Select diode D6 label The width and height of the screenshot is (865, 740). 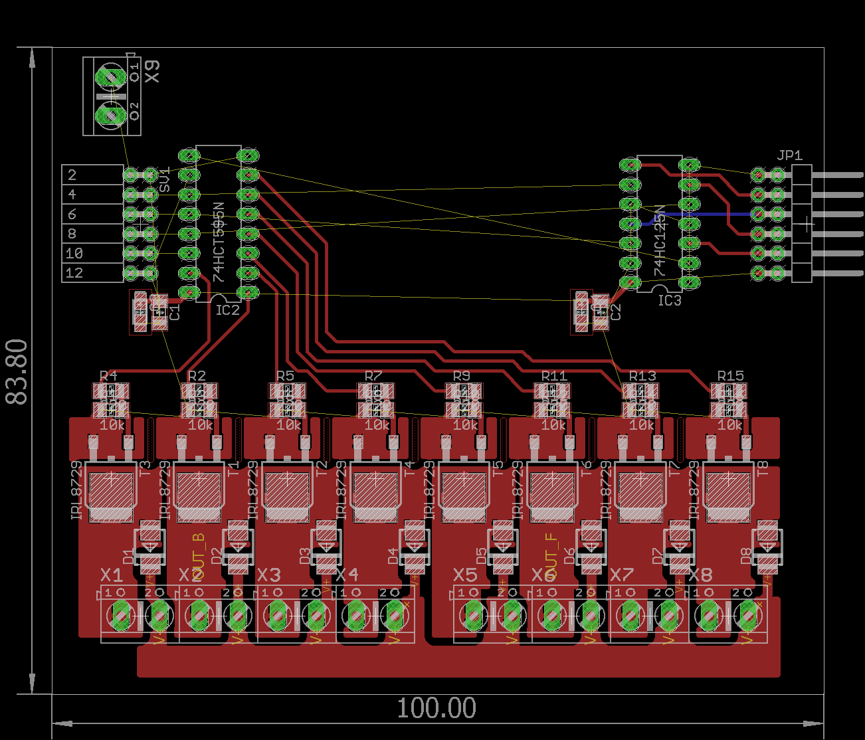coord(569,556)
